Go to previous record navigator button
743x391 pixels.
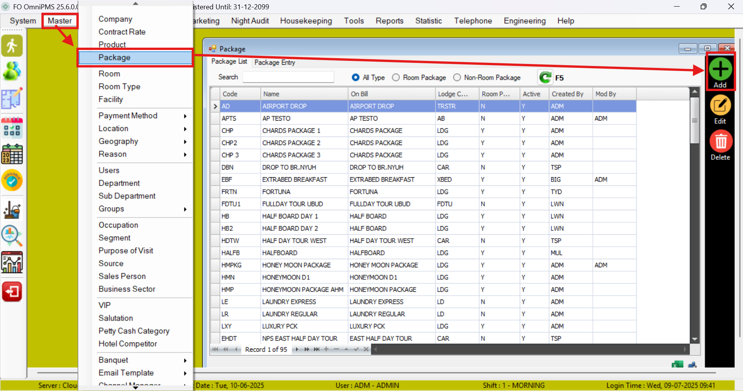point(236,349)
